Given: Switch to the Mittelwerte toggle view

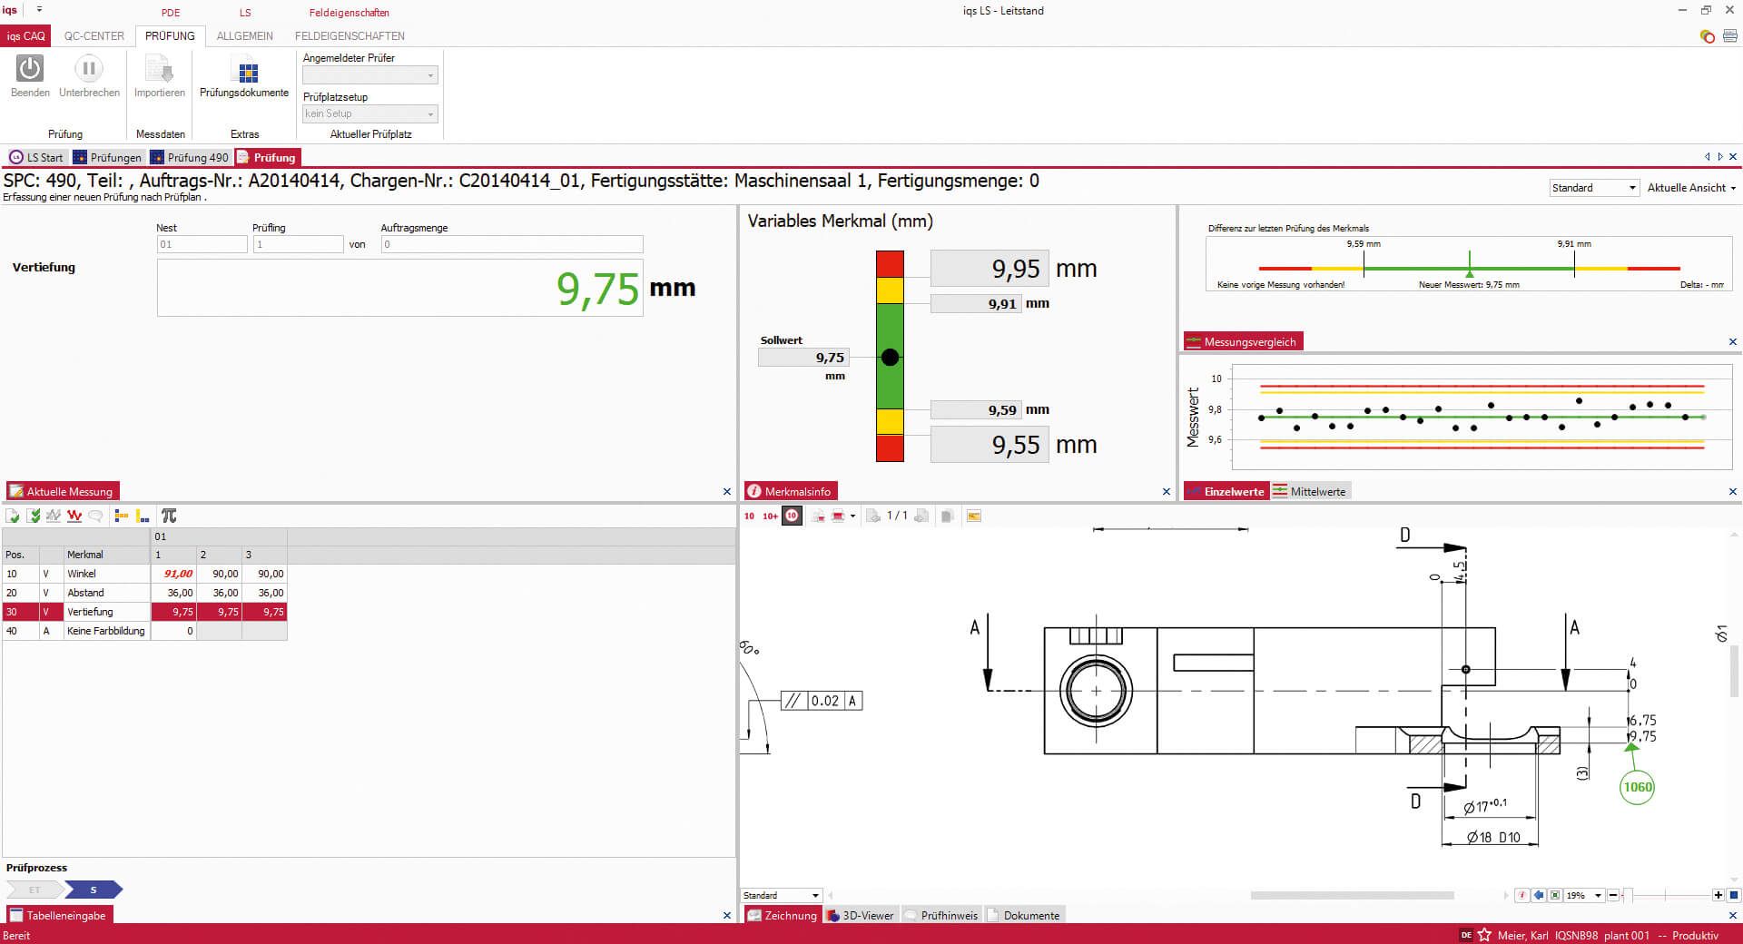Looking at the screenshot, I should (1311, 491).
